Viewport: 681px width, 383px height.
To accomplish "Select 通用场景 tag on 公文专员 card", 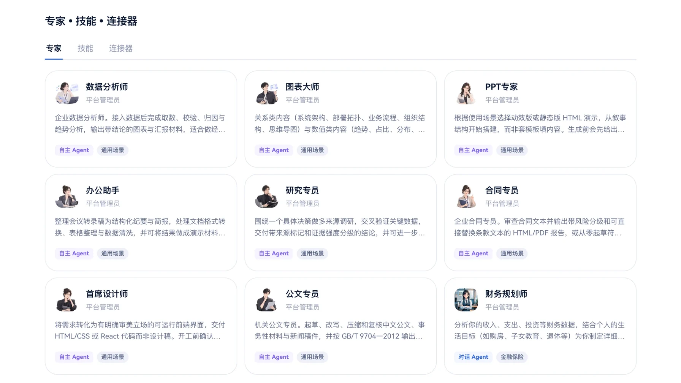I will pos(312,357).
